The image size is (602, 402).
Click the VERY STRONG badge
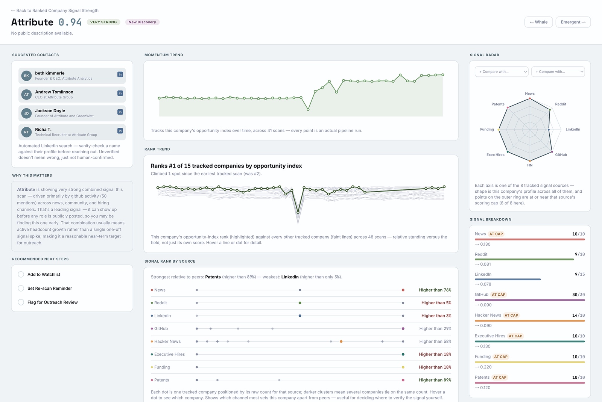point(103,22)
